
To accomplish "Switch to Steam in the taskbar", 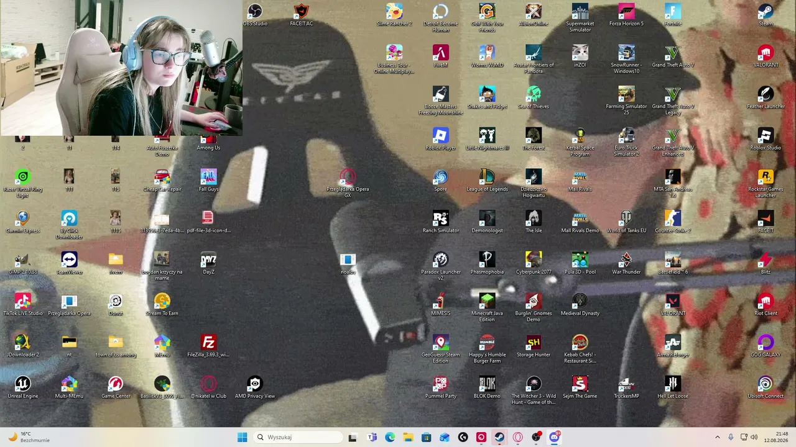I will point(499,437).
